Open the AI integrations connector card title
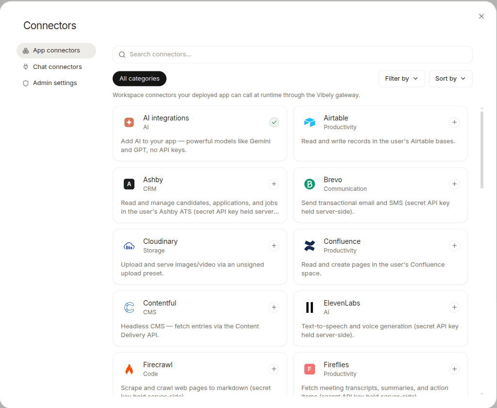The image size is (497, 408). click(x=166, y=118)
